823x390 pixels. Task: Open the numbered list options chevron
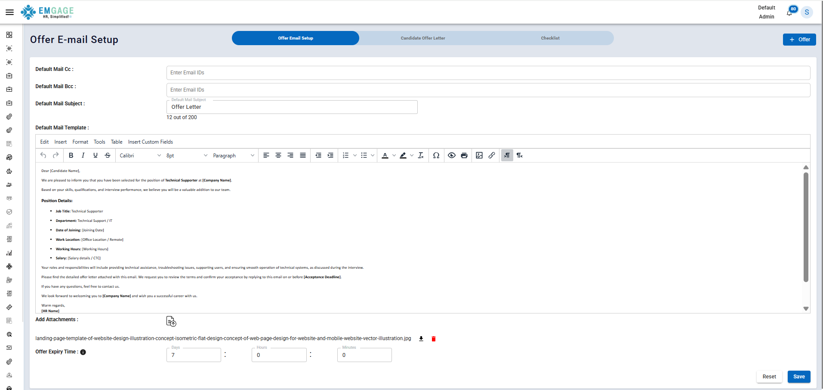(x=354, y=155)
